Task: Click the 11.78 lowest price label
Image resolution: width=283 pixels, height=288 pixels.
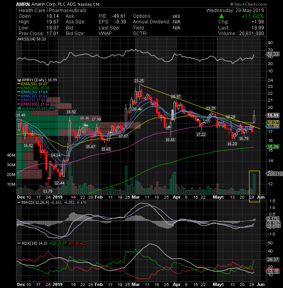Action: [48, 191]
